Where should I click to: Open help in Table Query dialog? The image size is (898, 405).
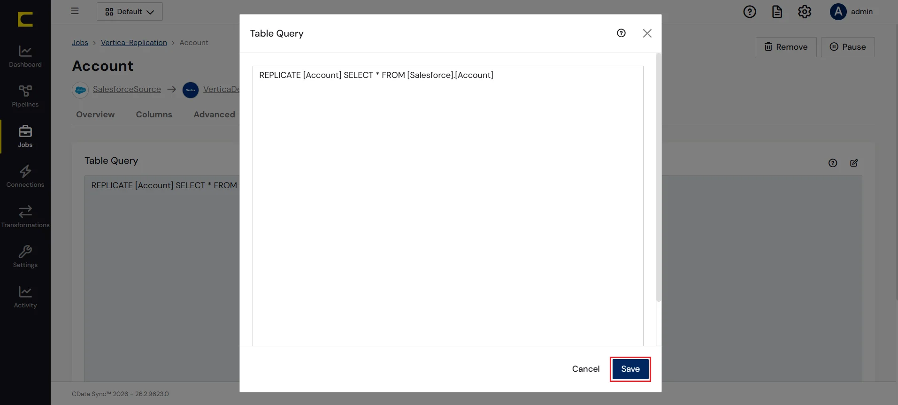click(x=621, y=33)
